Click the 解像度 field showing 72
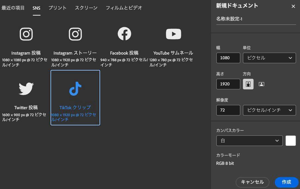Image resolution: width=300 pixels, height=189 pixels. point(228,110)
